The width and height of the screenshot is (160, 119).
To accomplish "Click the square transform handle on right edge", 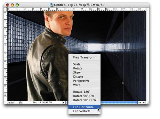I will coord(123,83).
